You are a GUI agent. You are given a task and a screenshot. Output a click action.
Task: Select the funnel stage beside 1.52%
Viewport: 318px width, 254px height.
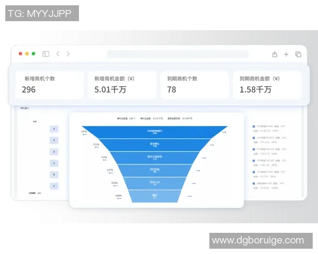[155, 157]
